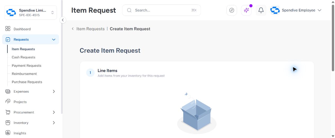The image size is (335, 138).
Task: Open the Spendive Employee account dropdown
Action: click(296, 10)
